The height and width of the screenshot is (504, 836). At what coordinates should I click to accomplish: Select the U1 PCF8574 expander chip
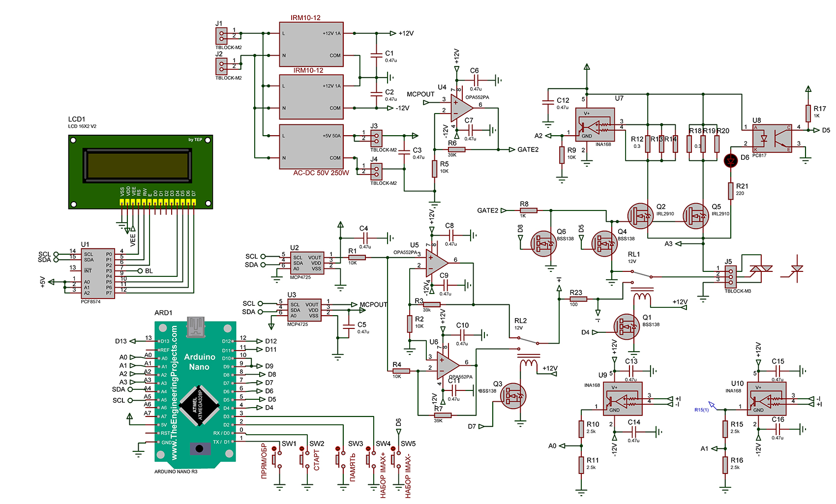coord(98,273)
